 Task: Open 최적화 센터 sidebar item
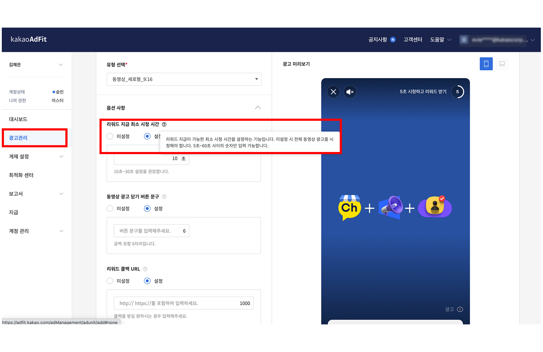click(x=21, y=175)
